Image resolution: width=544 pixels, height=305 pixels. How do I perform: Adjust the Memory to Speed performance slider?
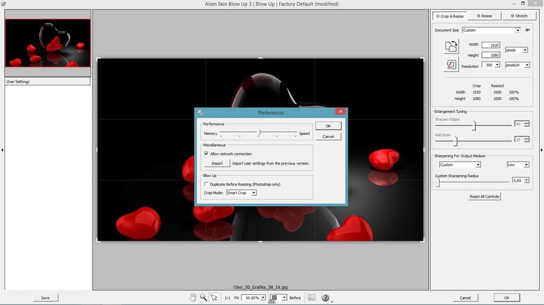coord(259,133)
